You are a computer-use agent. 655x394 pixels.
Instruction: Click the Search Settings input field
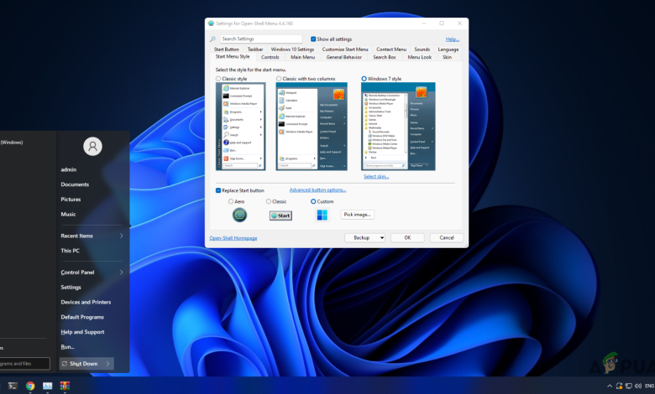click(261, 39)
